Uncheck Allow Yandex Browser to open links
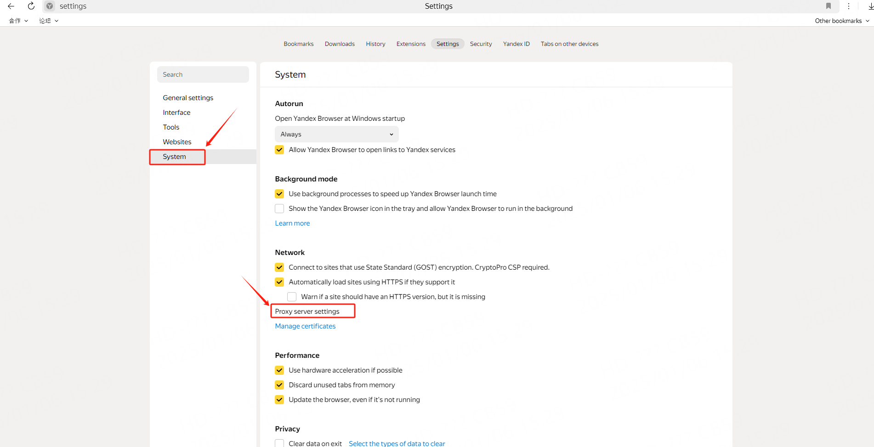Viewport: 874px width, 447px height. point(279,150)
